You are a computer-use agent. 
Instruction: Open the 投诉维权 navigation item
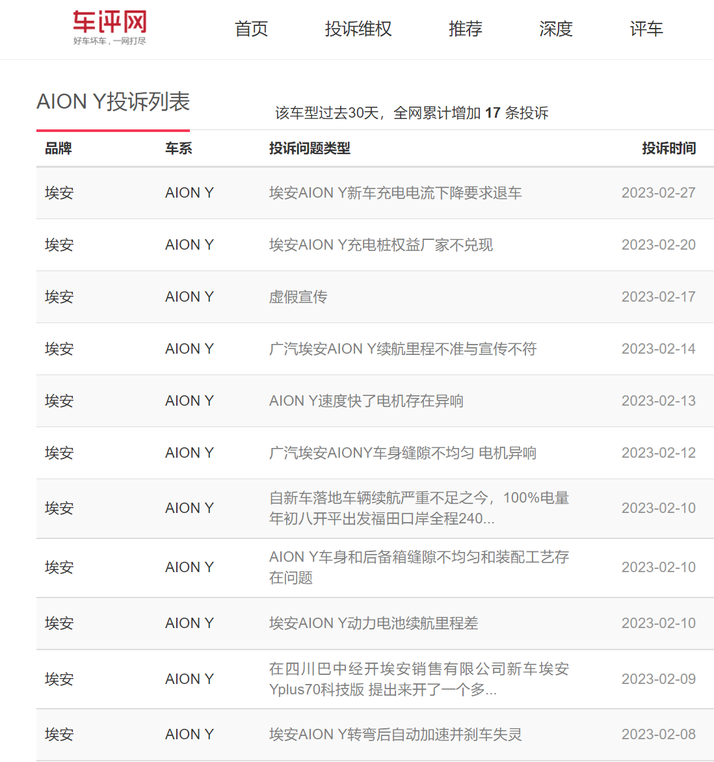click(x=358, y=29)
